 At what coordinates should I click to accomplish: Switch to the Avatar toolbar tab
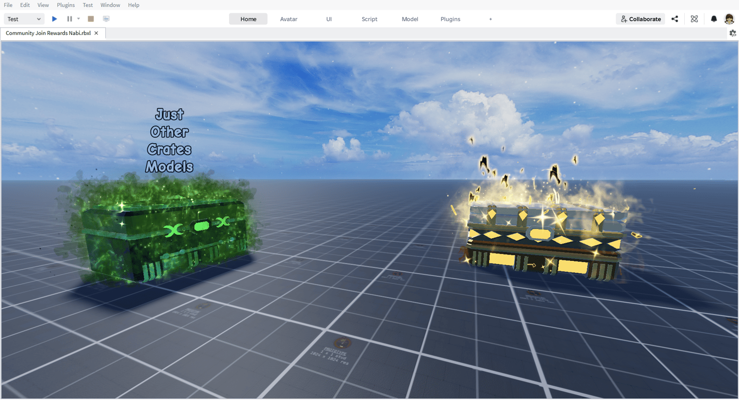point(289,19)
